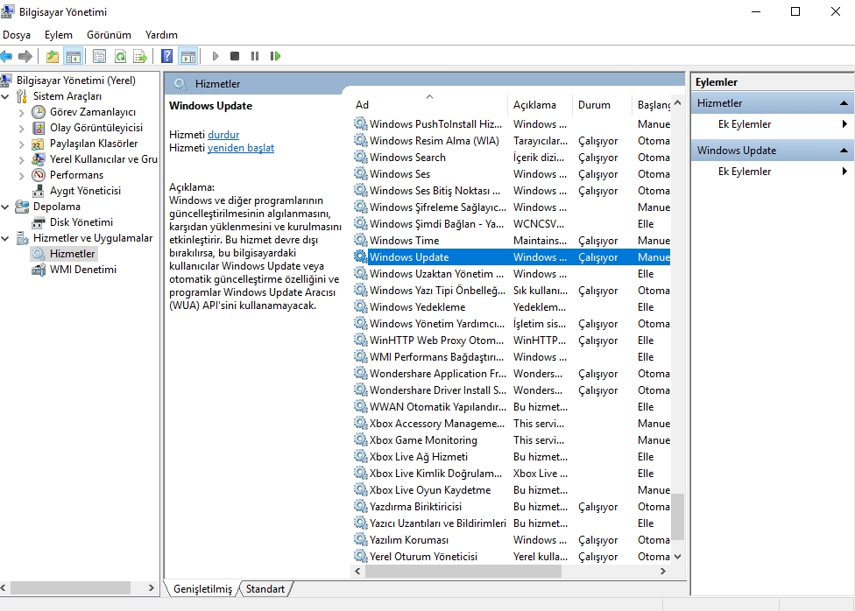Expand the Performans node arrow
The image size is (855, 611).
[22, 176]
